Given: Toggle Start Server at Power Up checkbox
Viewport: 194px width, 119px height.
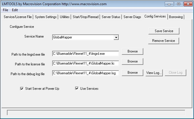Looking at the screenshot, I should [22, 89].
